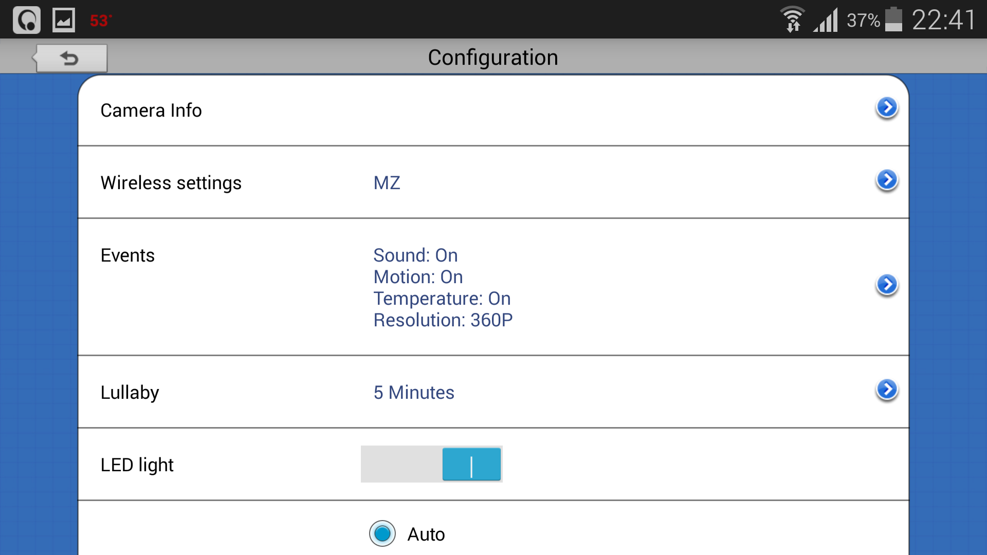Open the Camera Info row

click(x=151, y=110)
